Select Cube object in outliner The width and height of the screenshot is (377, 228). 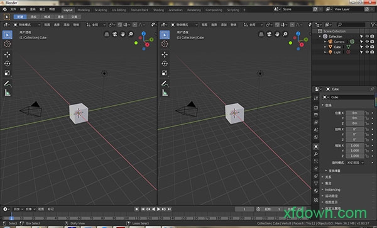click(337, 47)
